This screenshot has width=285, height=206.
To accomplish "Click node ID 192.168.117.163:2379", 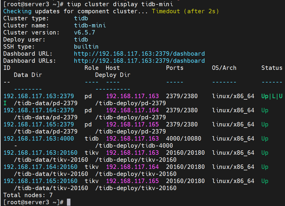I will pyautogui.click(x=39, y=96).
